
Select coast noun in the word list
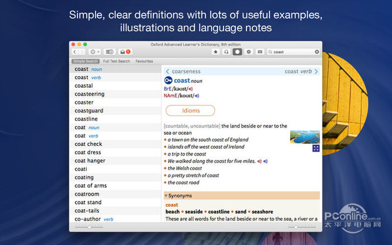pyautogui.click(x=115, y=69)
